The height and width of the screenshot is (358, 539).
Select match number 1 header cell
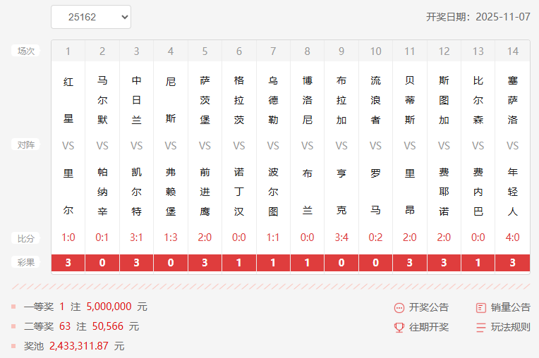pos(68,51)
